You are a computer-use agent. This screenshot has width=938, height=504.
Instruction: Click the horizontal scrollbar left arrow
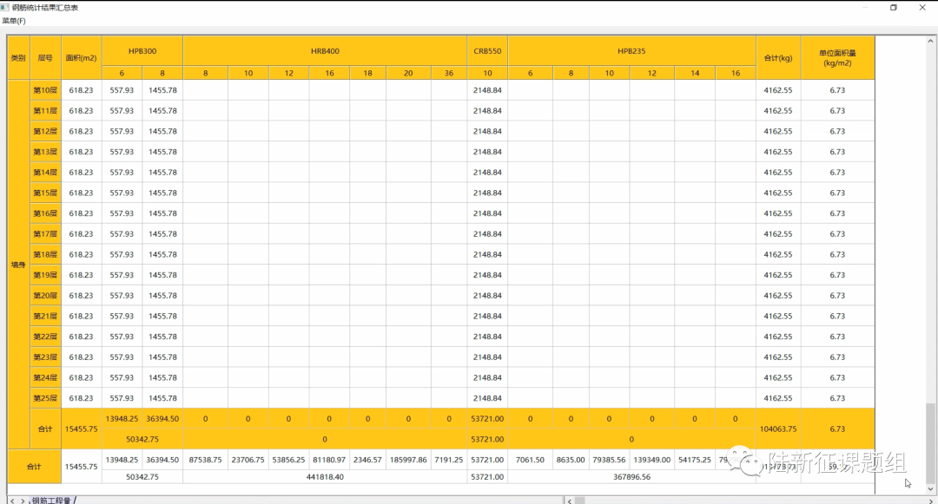[x=570, y=501]
